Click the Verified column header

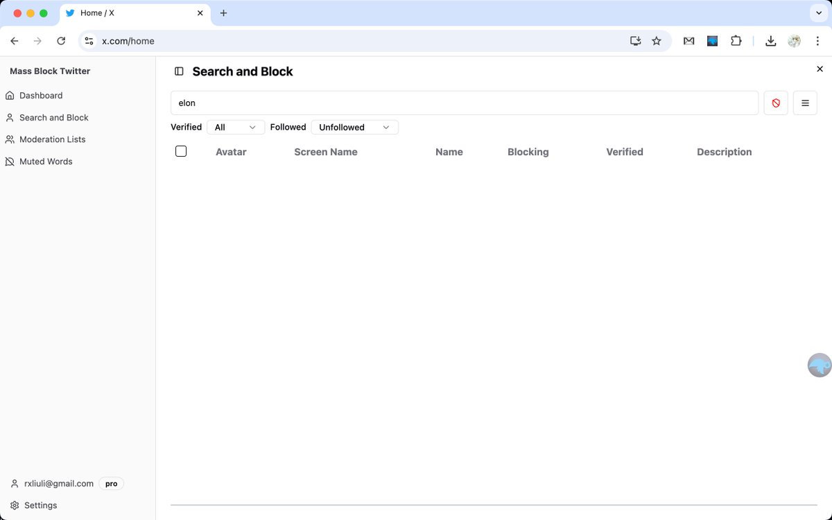pos(625,152)
